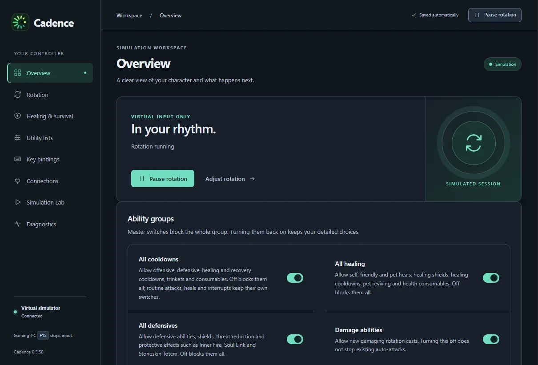Go to Healing & survival
Viewport: 538px width, 365px height.
[50, 116]
